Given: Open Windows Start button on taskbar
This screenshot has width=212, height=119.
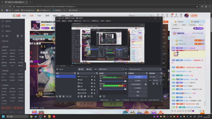Looking at the screenshot, I should 3,116.
